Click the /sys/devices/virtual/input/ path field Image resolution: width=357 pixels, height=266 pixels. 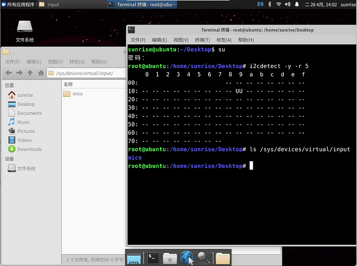click(x=86, y=73)
